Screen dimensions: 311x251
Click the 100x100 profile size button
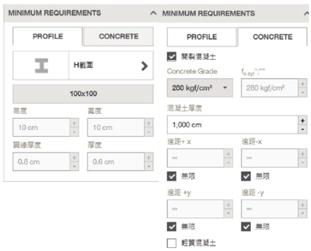click(83, 94)
